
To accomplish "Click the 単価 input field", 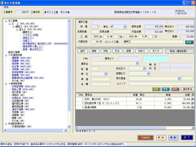I will [x=101, y=79].
